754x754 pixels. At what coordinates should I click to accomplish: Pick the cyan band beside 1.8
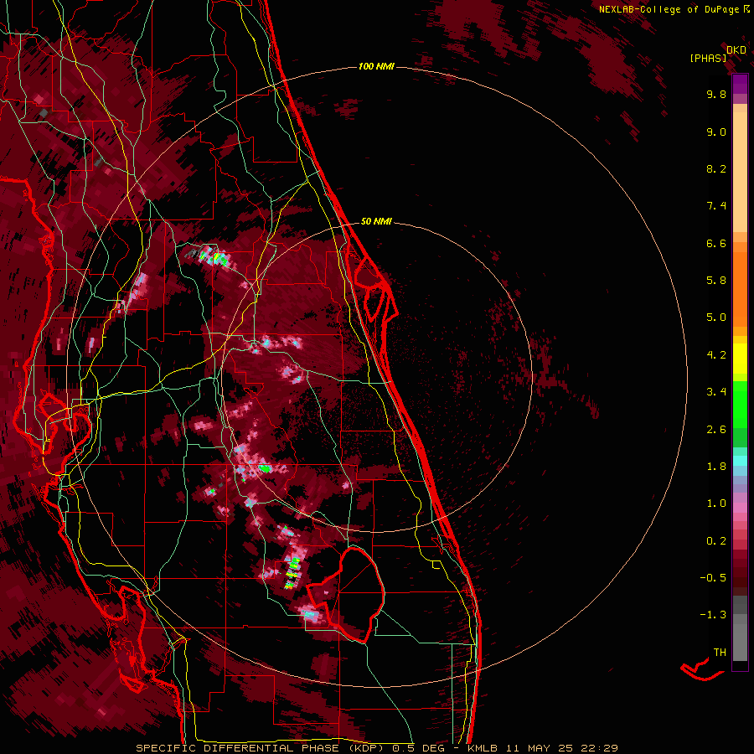pyautogui.click(x=740, y=461)
